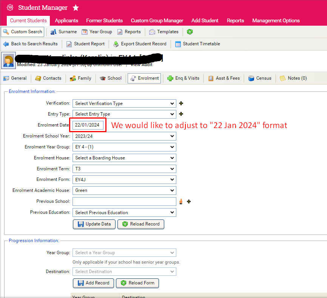Viewport: 327px width, 298px height.
Task: Open the Student Timetable toolbar item
Action: point(197,44)
